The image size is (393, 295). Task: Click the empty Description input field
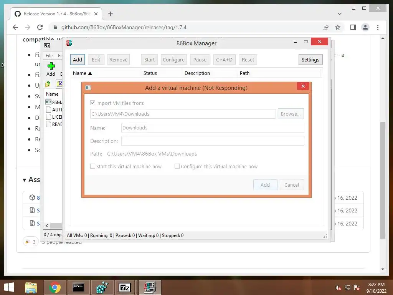coord(213,141)
